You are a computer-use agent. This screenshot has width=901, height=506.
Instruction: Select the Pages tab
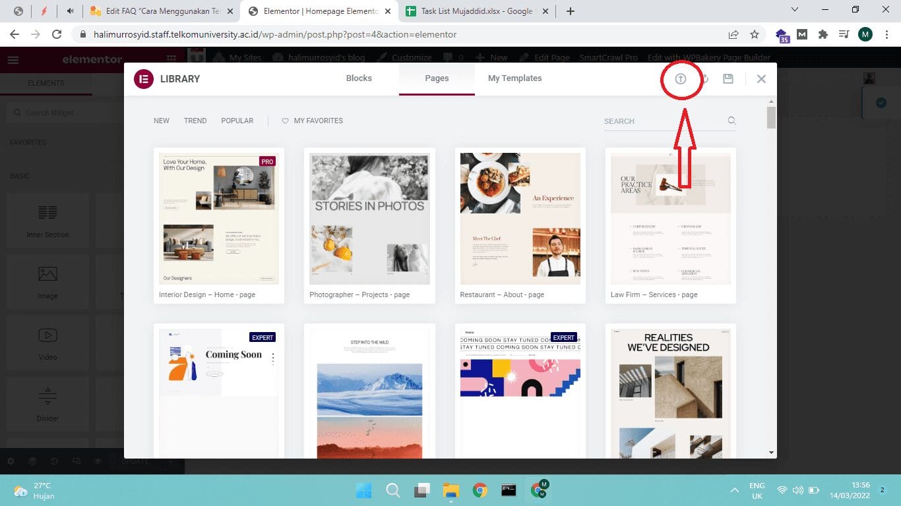[x=437, y=78]
